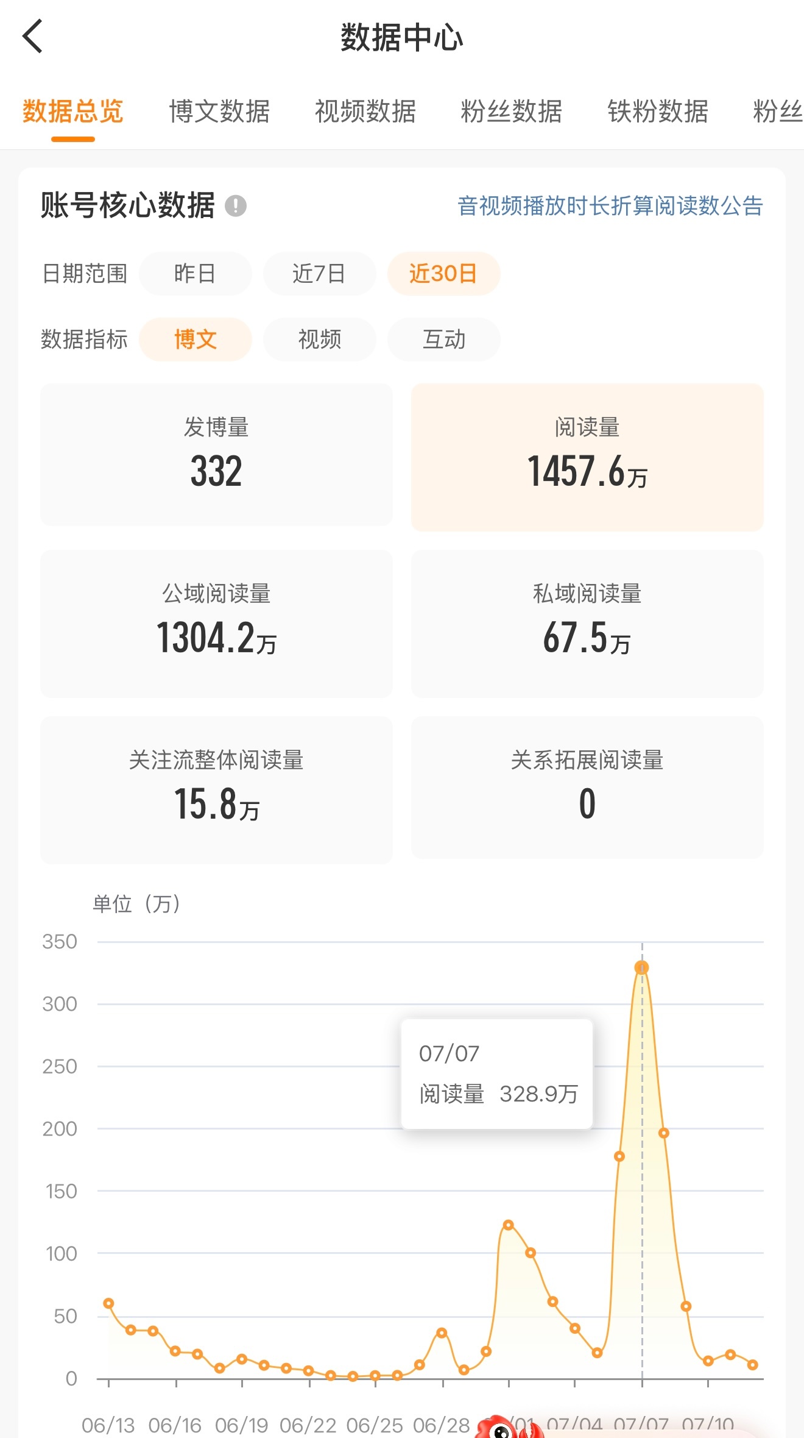Screen dimensions: 804x1438
Task: Click the 日期范围 label
Action: 84,274
